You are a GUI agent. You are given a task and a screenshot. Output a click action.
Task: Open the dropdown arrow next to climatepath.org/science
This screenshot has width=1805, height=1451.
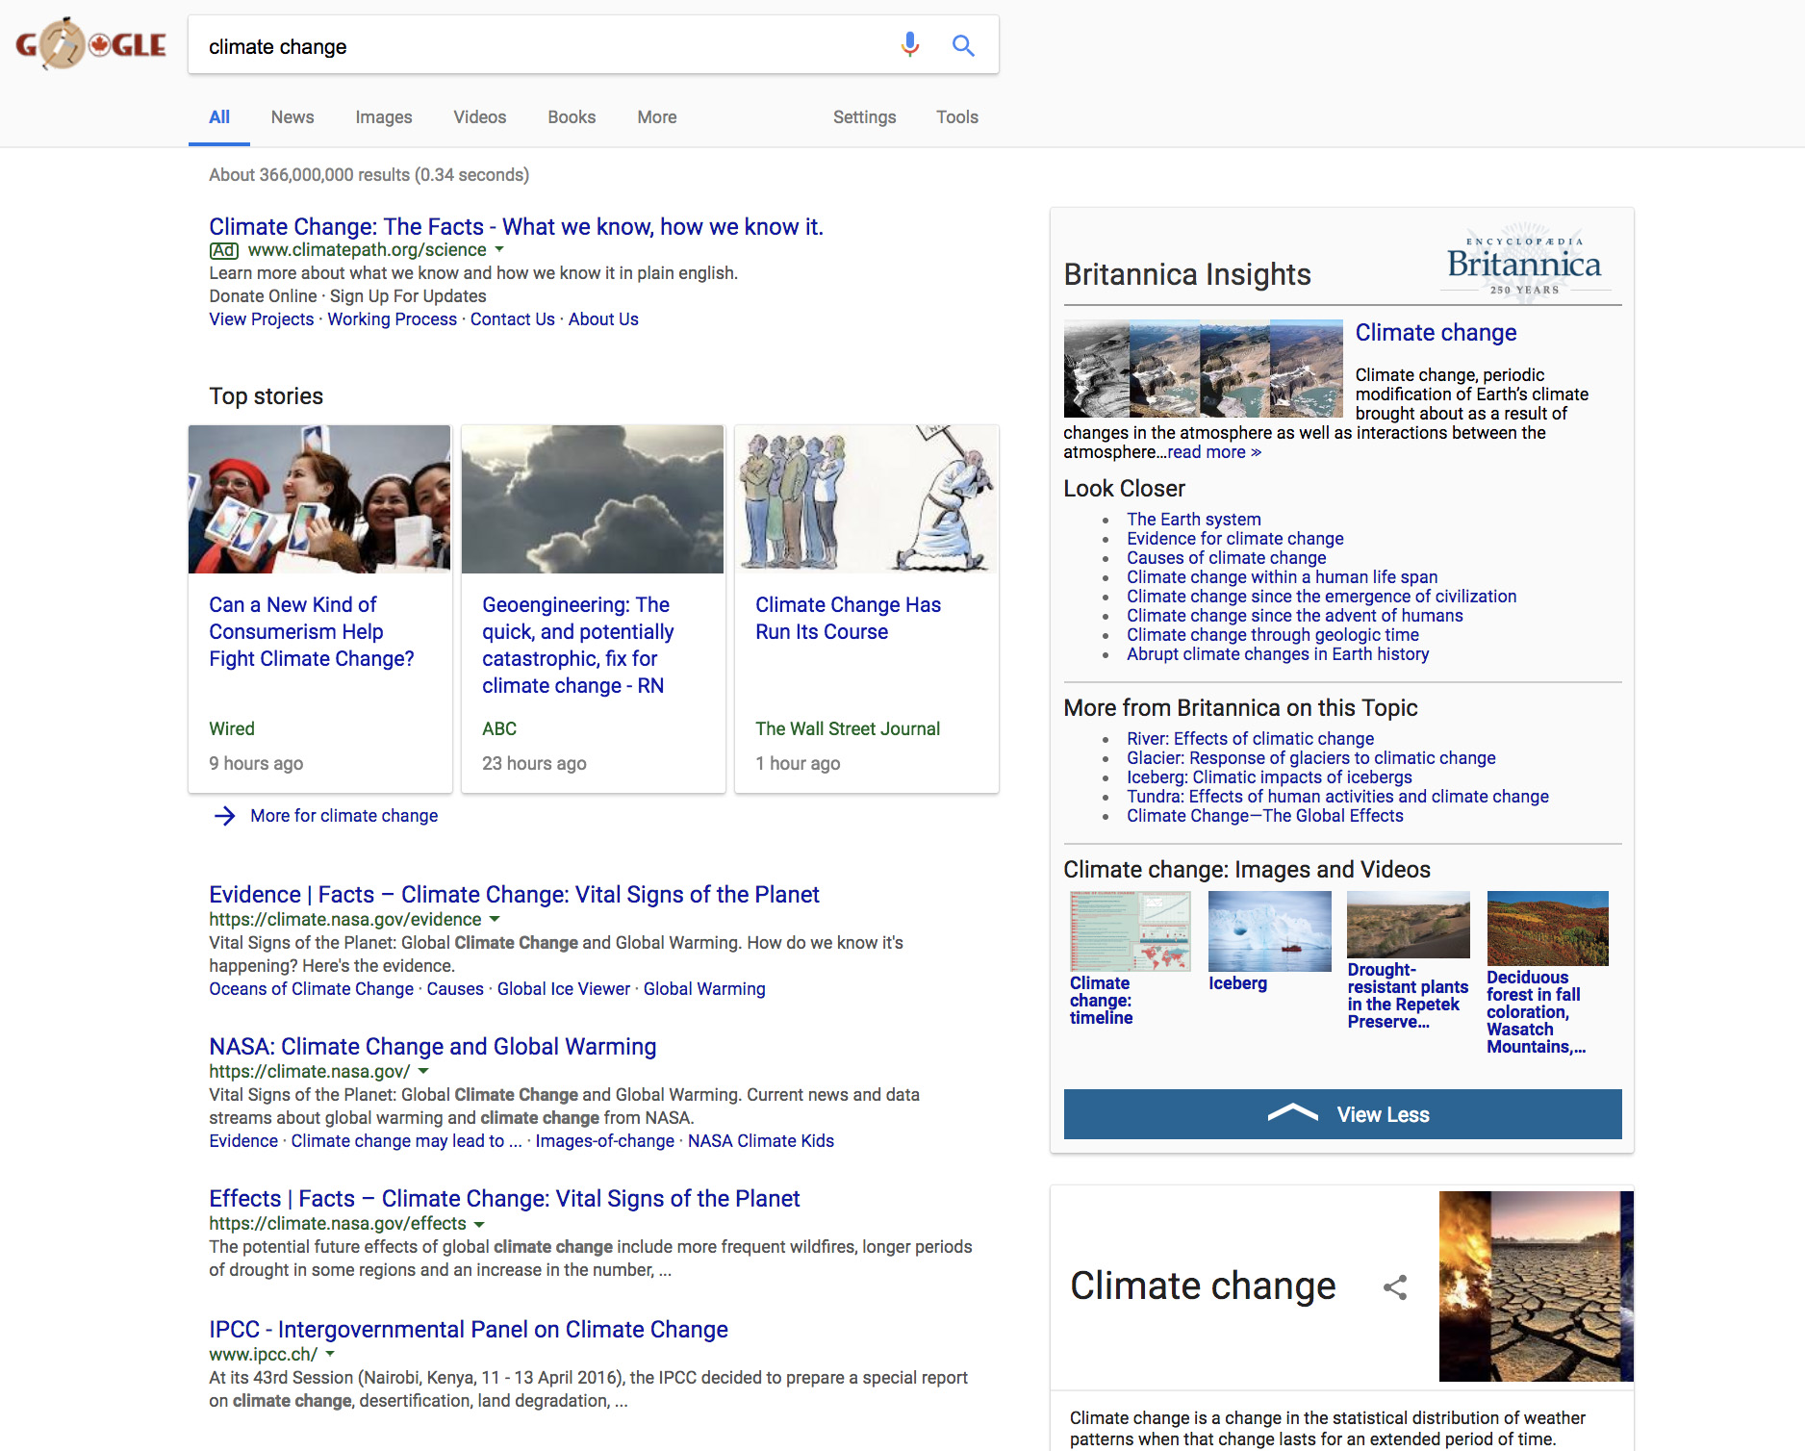[499, 250]
